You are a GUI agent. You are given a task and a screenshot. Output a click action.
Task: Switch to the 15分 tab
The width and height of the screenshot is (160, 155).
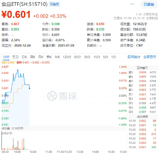[x=97, y=57]
